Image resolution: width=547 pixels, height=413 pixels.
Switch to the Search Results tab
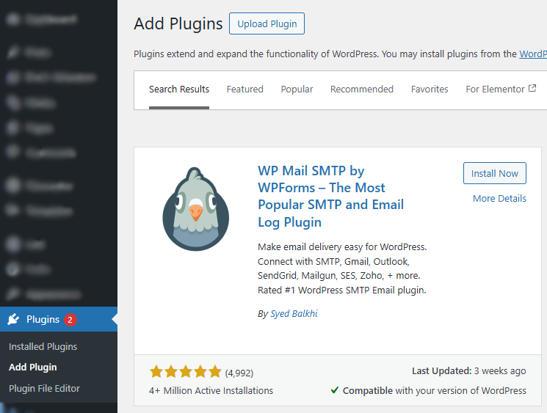click(x=179, y=89)
